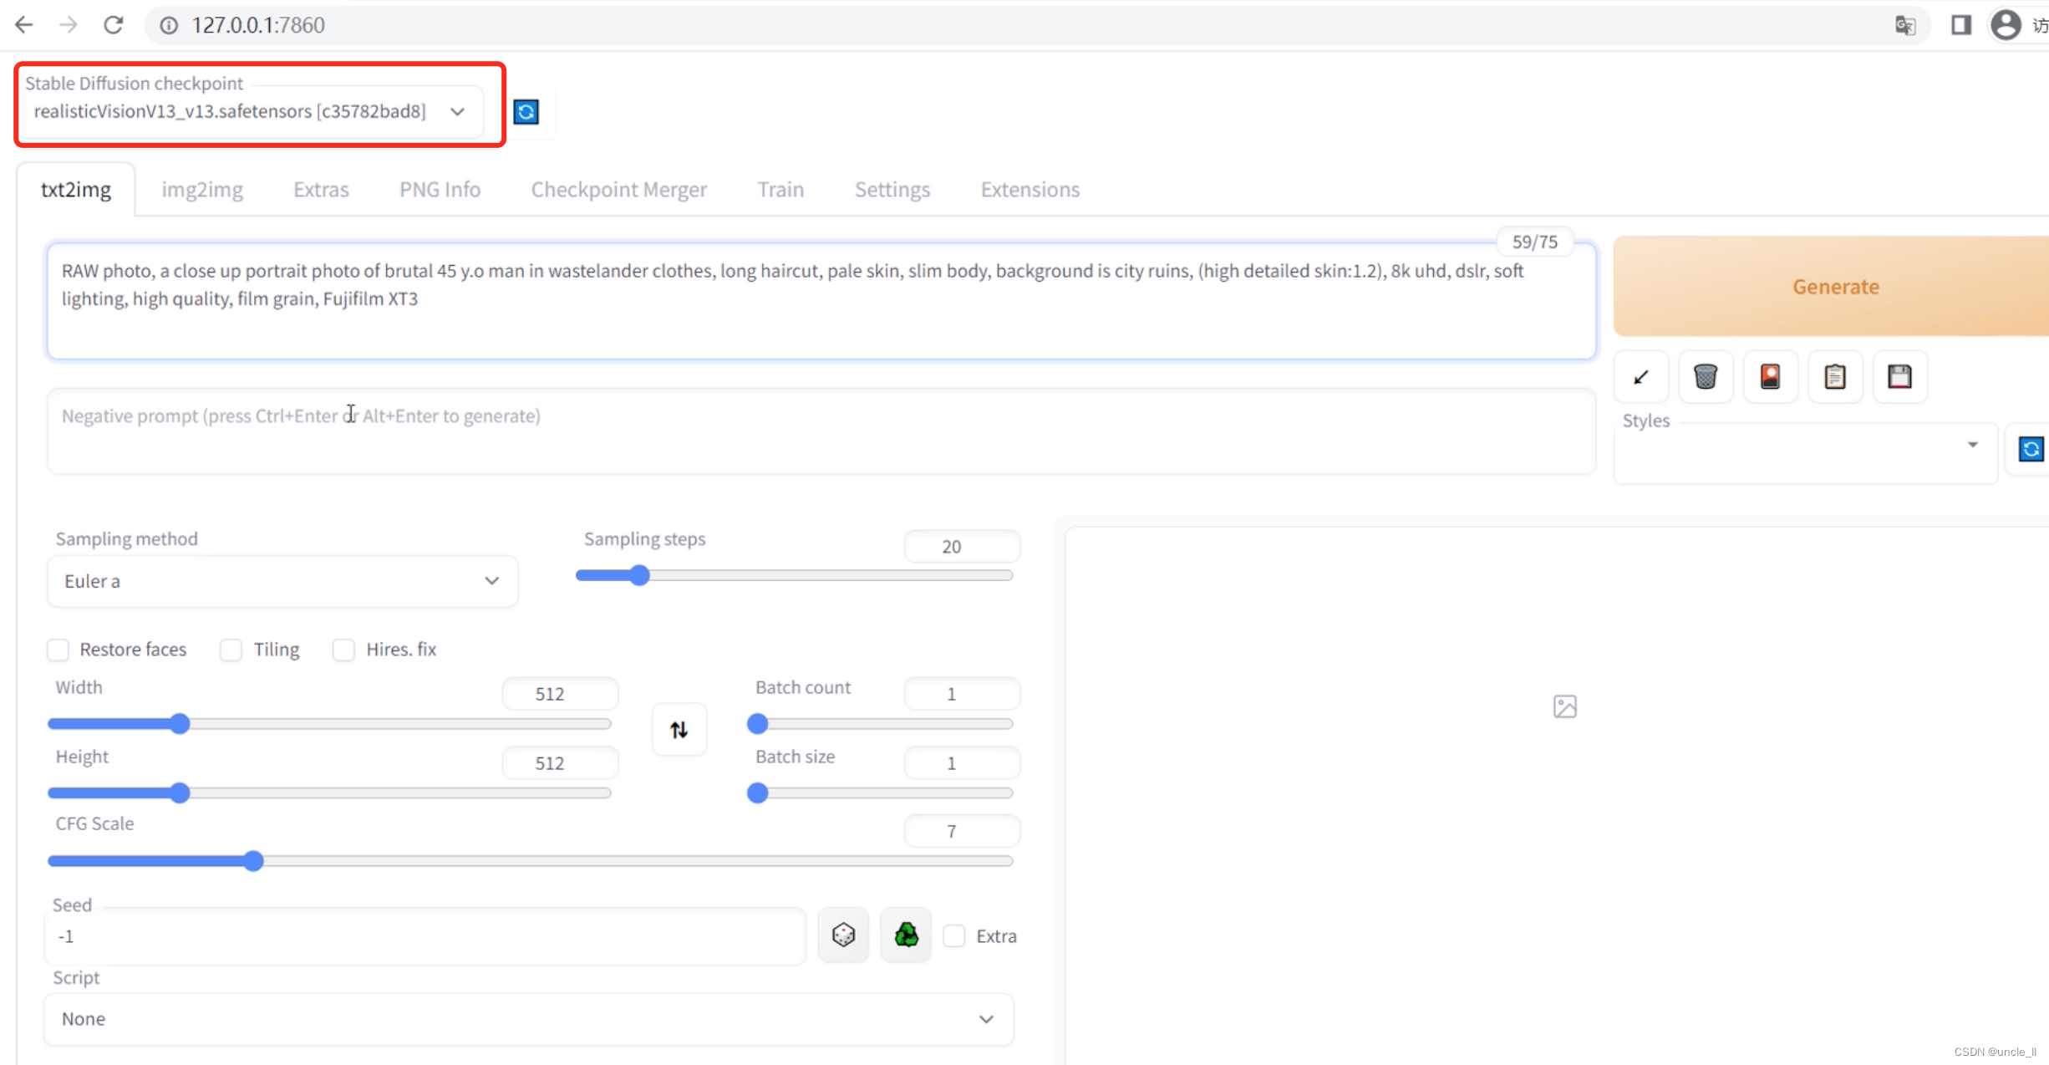The image size is (2049, 1065).
Task: Open the Stable Diffusion checkpoint dropdown
Action: [x=251, y=112]
